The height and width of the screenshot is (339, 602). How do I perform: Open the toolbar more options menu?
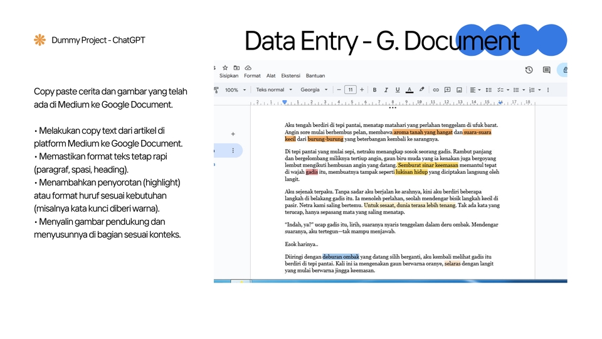[x=548, y=90]
